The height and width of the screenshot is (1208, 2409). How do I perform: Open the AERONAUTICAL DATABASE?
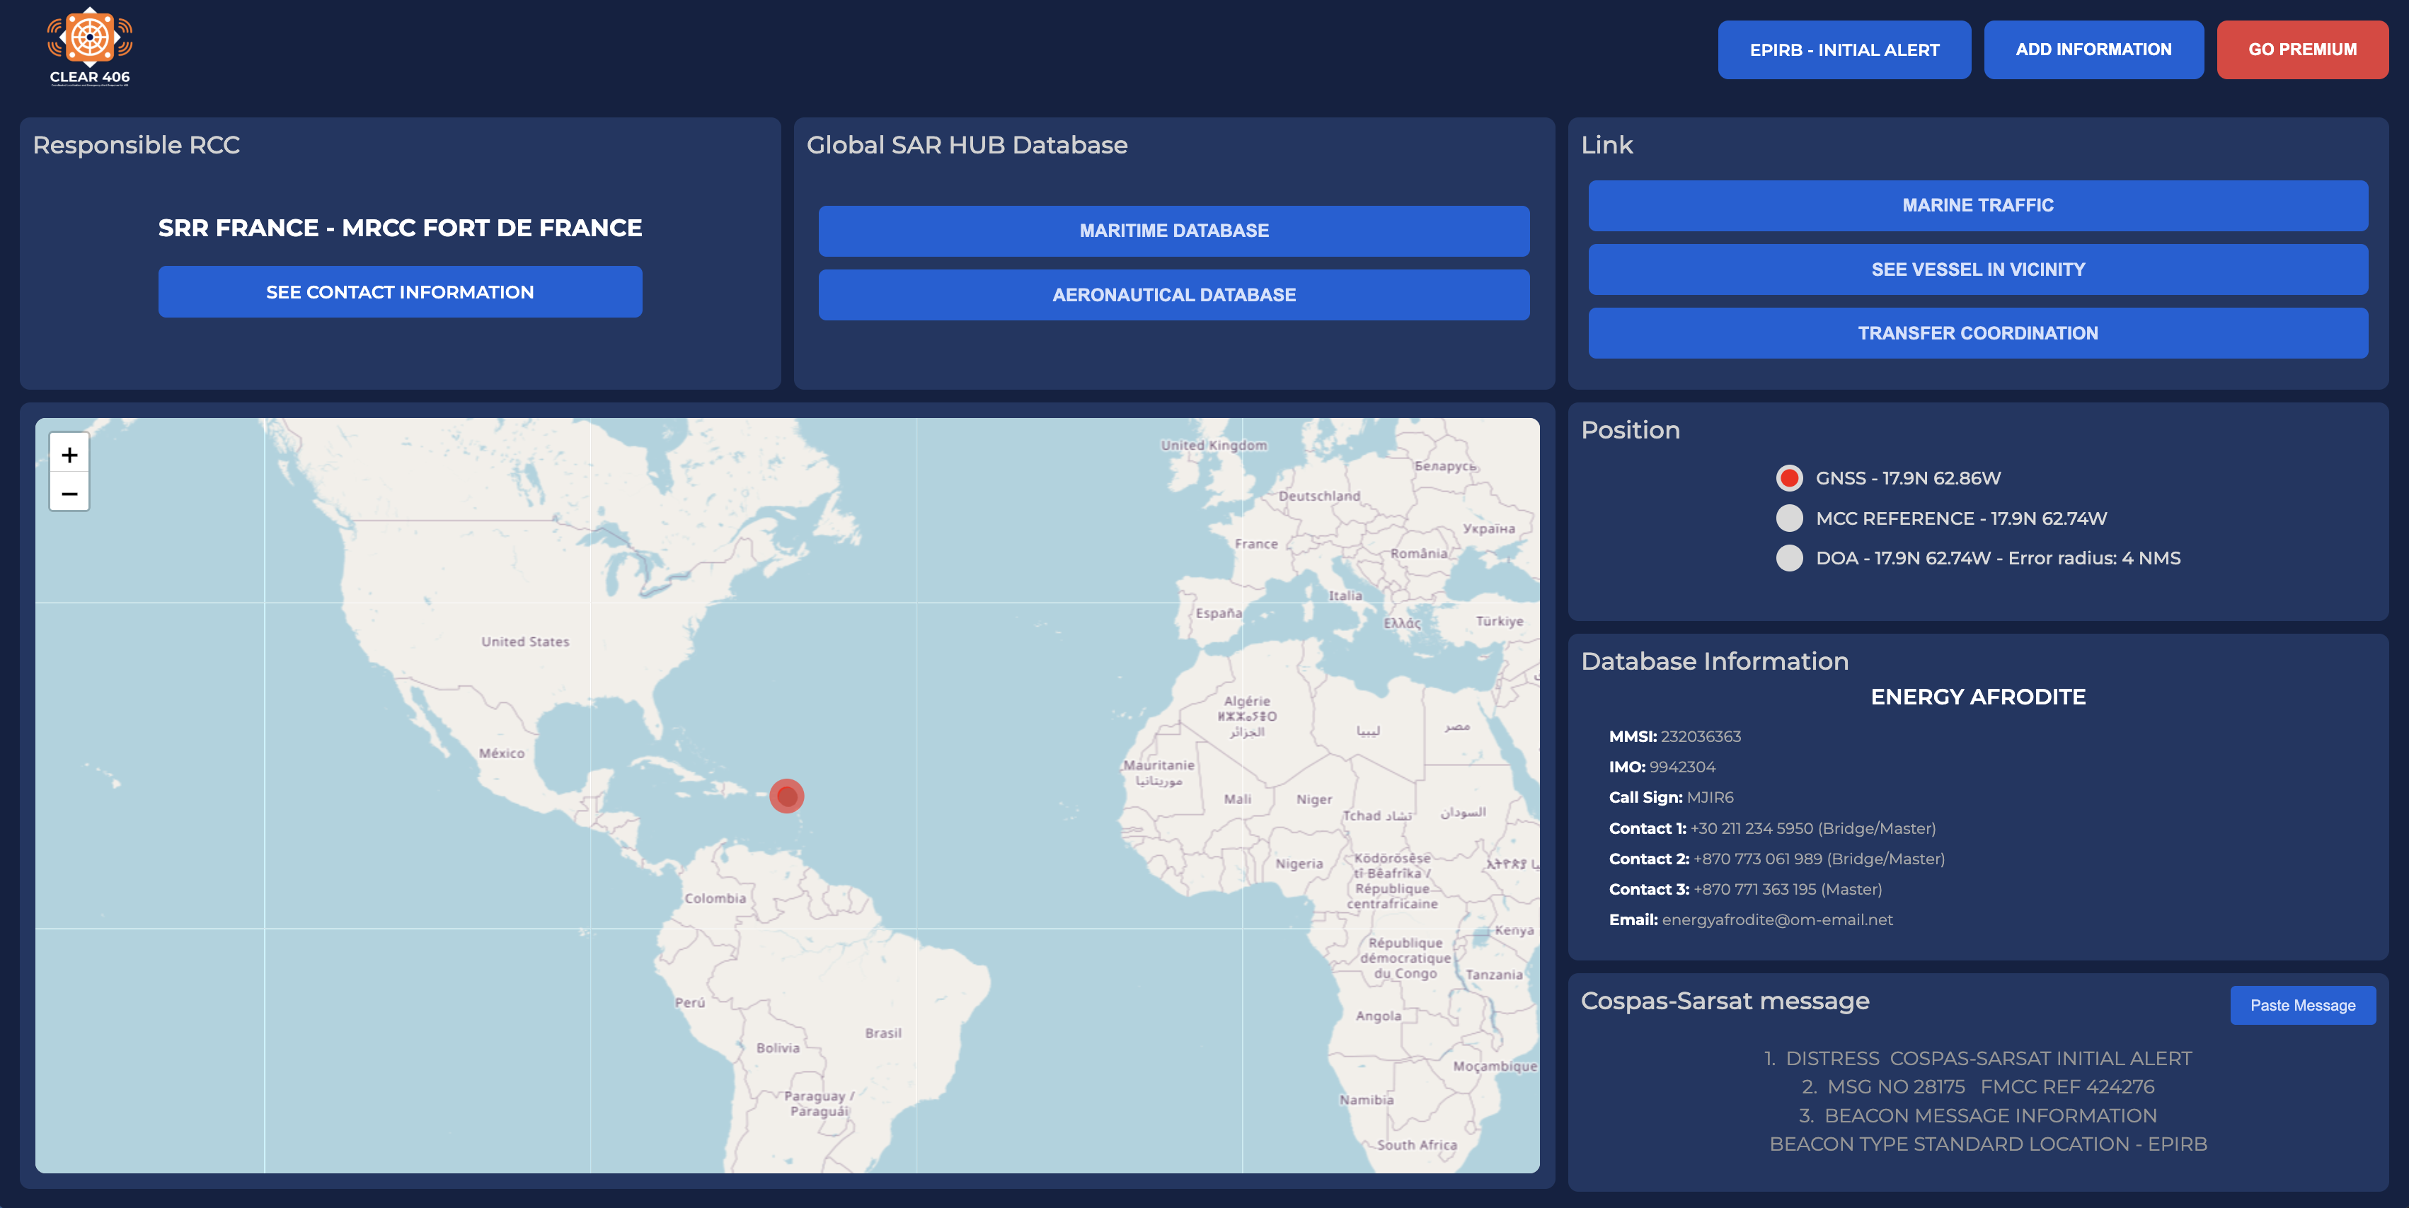1173,294
